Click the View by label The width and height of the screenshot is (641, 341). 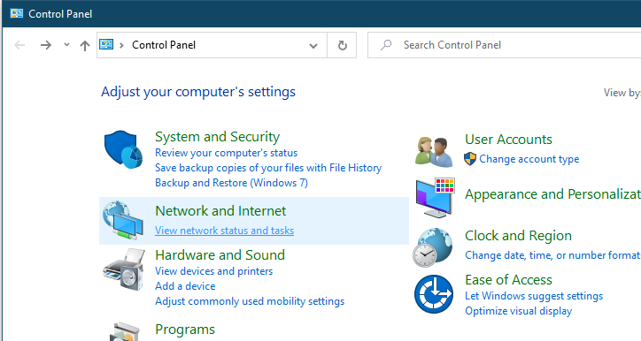[x=622, y=93]
